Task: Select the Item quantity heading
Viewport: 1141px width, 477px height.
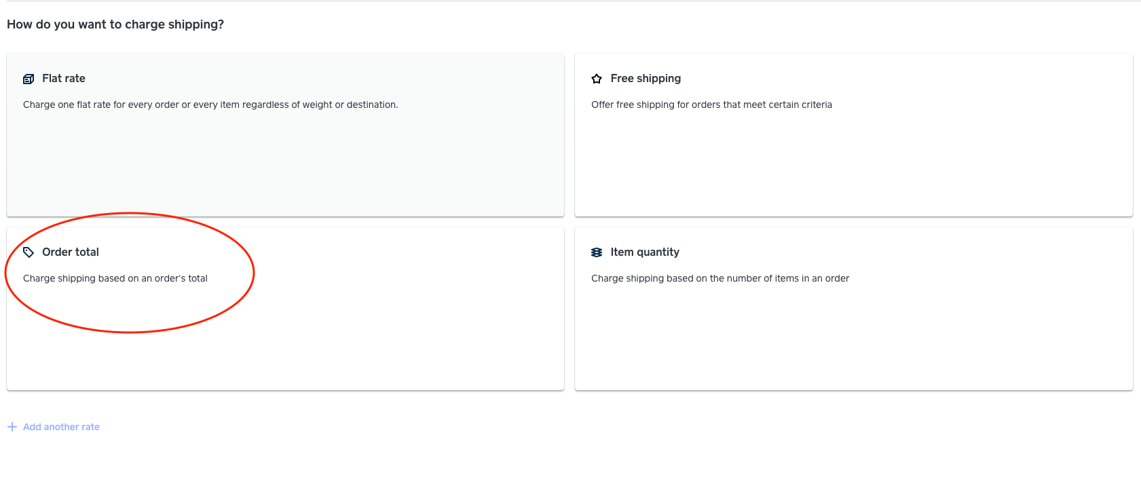Action: coord(645,252)
